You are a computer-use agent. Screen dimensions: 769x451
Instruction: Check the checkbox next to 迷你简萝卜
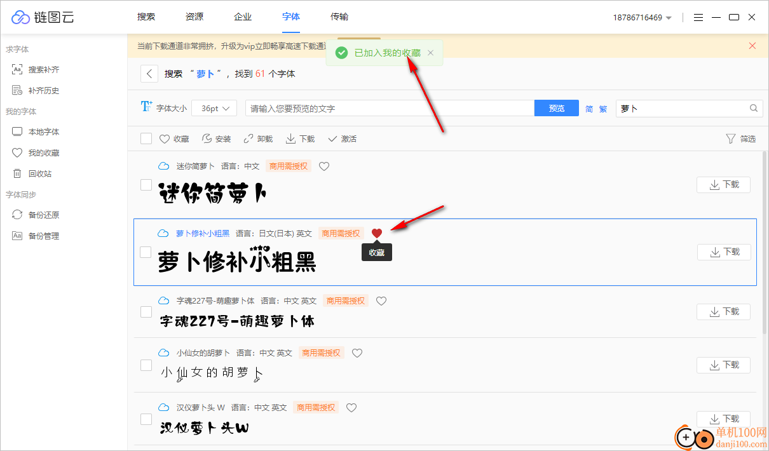click(146, 185)
